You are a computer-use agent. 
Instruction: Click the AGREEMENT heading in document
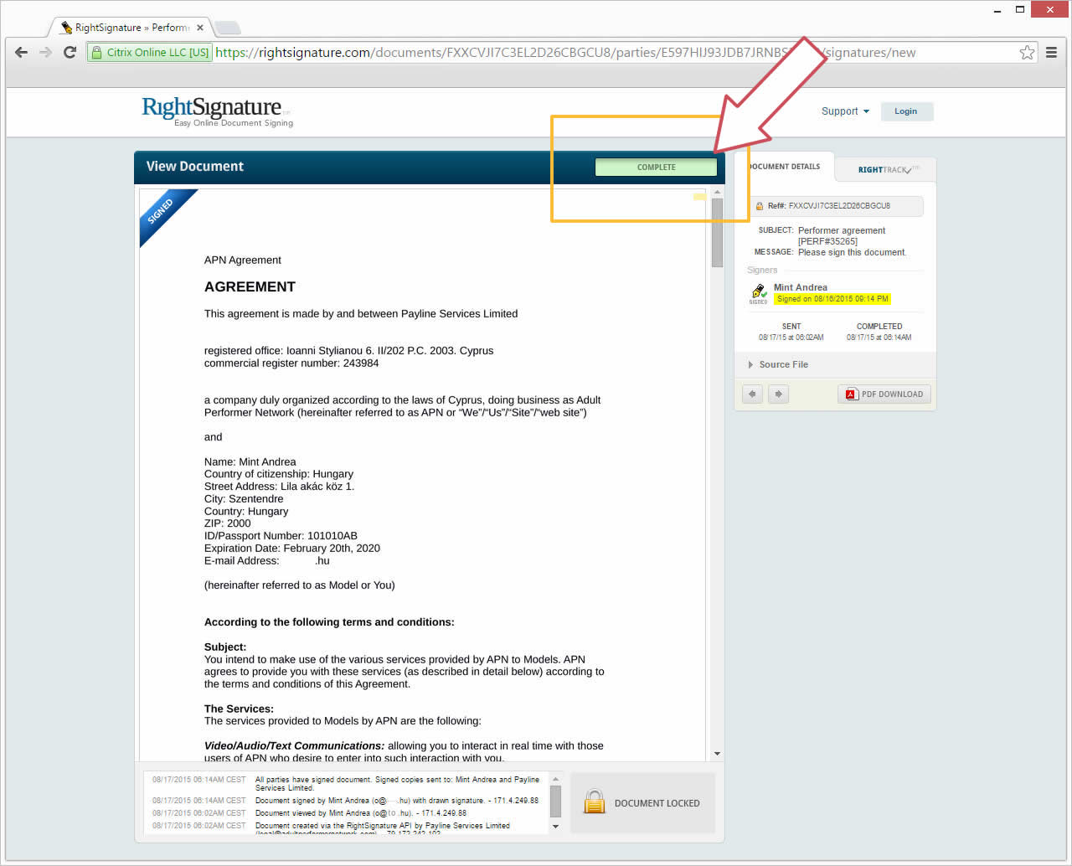click(x=250, y=287)
